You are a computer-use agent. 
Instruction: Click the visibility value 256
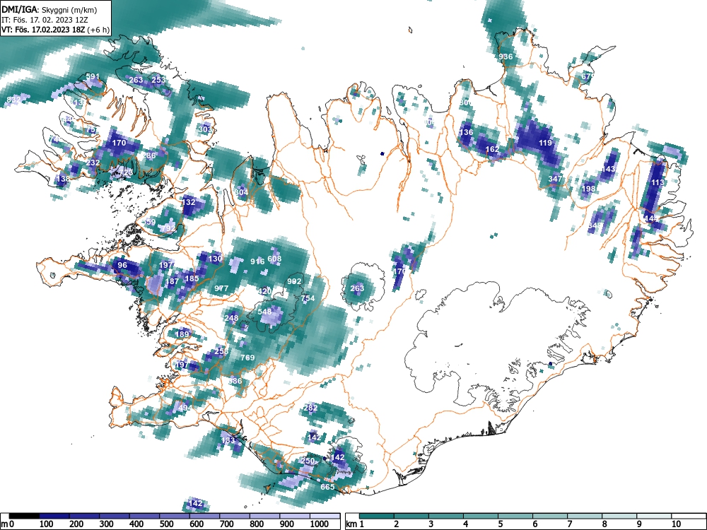click(221, 351)
